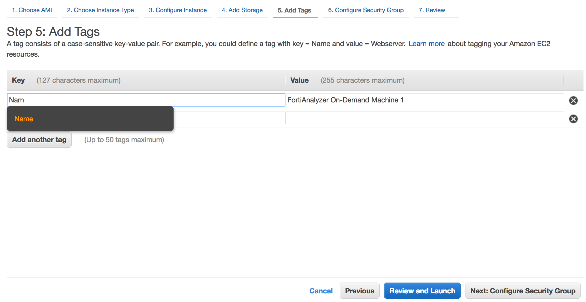Jump to Add Storage step tab
Viewport: 586px width, 302px height.
pos(242,10)
